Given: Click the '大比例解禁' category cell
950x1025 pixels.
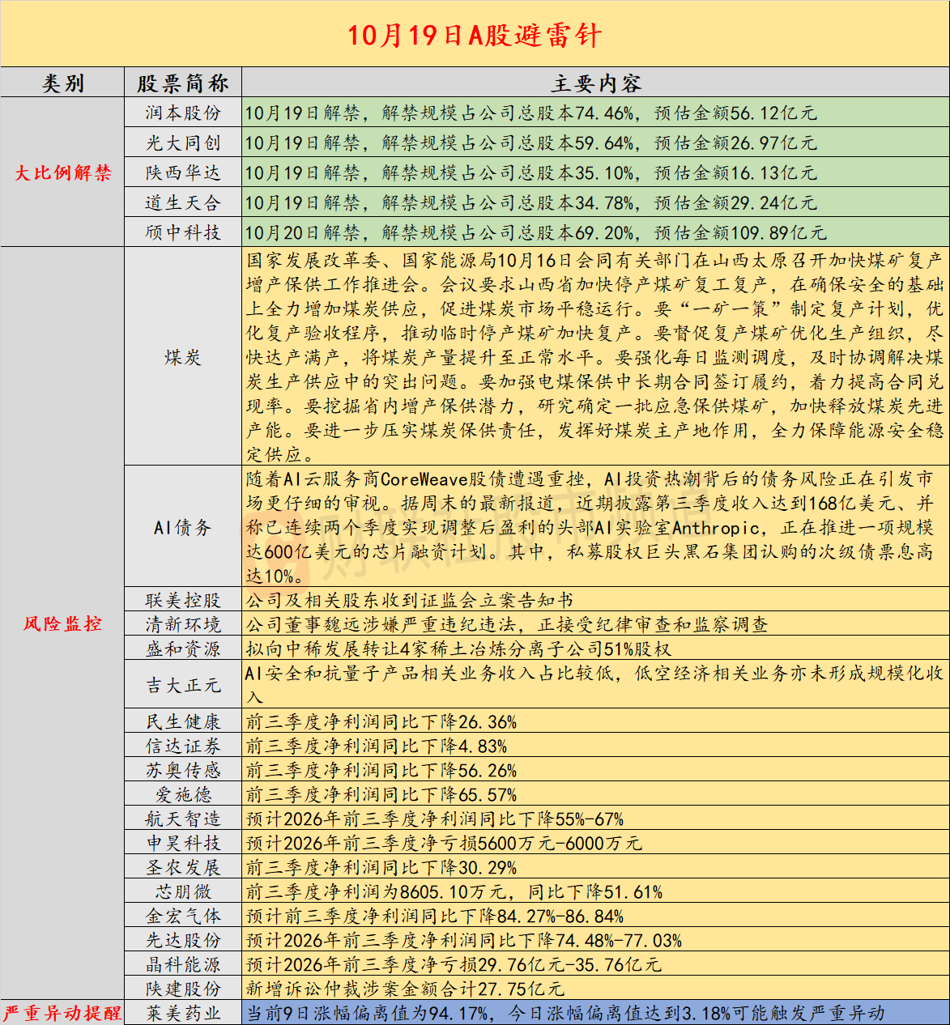Looking at the screenshot, I should coord(62,172).
